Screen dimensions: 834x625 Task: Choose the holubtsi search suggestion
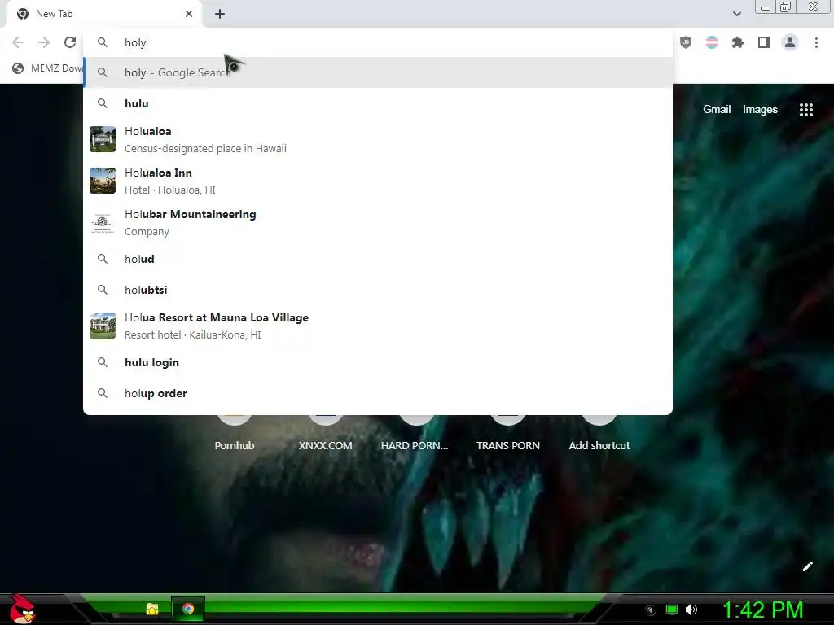pyautogui.click(x=378, y=290)
